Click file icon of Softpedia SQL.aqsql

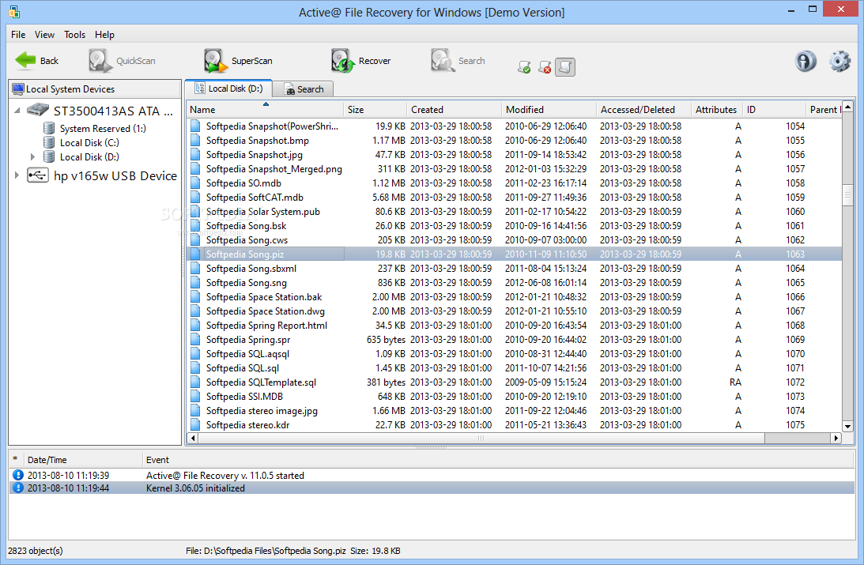(195, 354)
